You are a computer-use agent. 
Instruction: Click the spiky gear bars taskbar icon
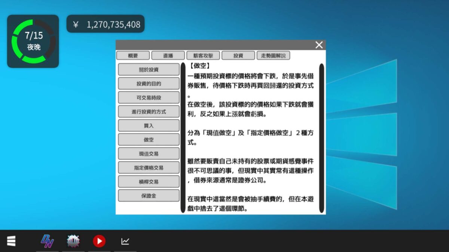[73, 241]
